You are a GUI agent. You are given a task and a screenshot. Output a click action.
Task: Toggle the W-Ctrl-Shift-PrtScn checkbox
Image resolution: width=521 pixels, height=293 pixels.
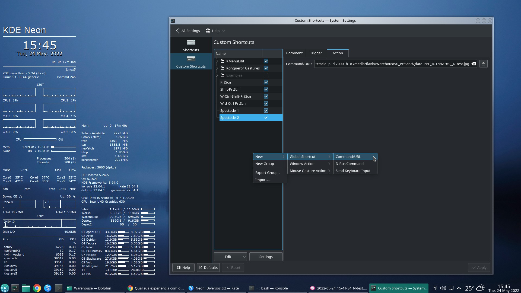266,96
